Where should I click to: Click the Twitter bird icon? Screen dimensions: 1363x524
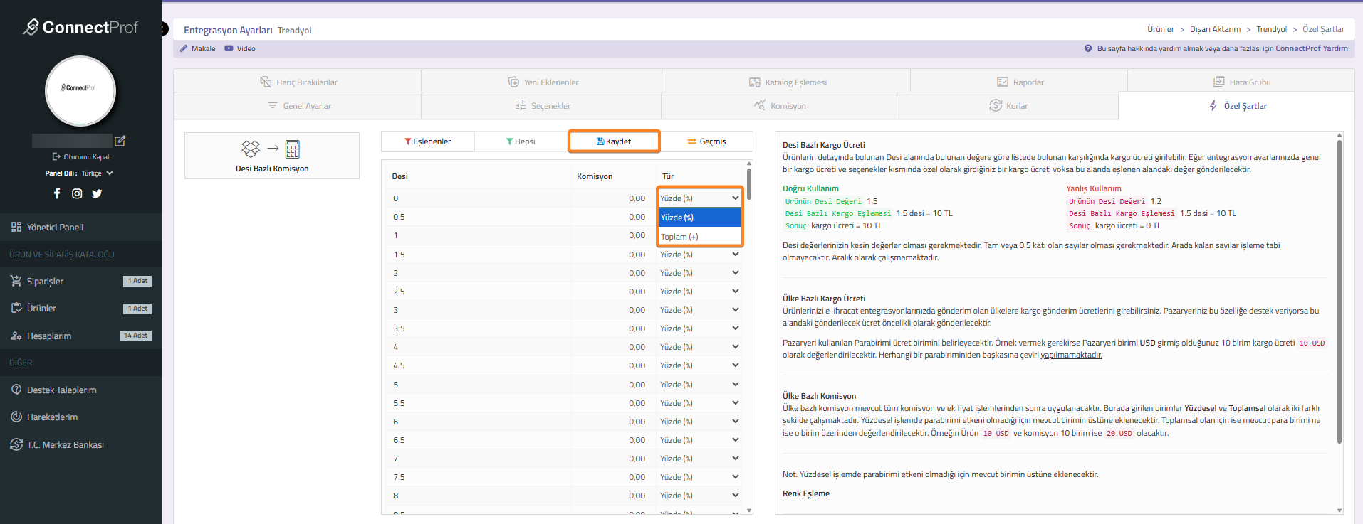click(x=97, y=193)
